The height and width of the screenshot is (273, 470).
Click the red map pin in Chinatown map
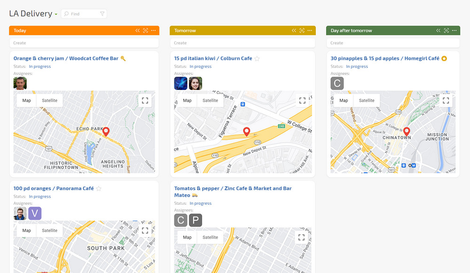[407, 131]
